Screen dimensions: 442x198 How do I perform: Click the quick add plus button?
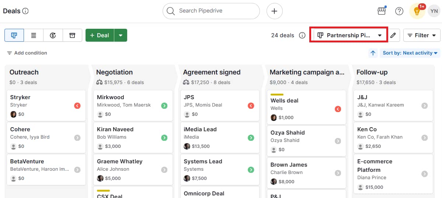(x=275, y=11)
